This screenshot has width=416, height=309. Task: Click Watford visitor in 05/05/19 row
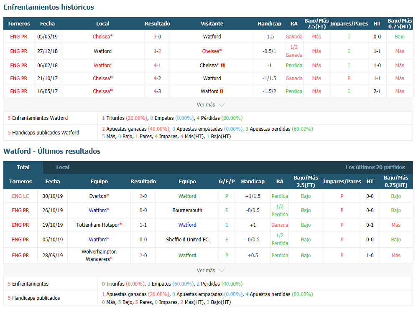(x=212, y=37)
